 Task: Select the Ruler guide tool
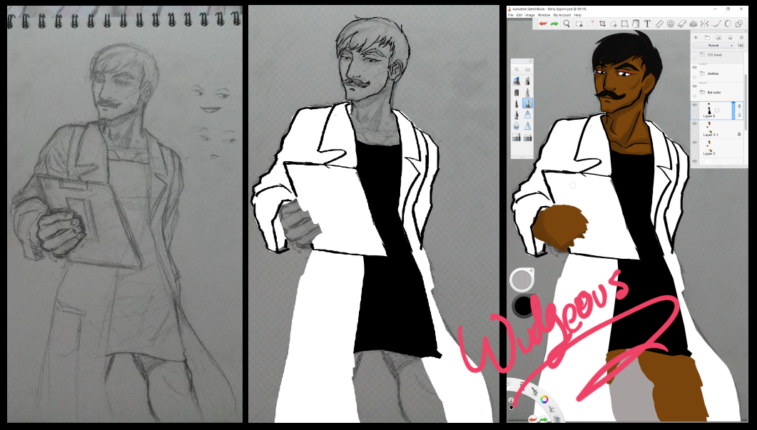coord(659,24)
